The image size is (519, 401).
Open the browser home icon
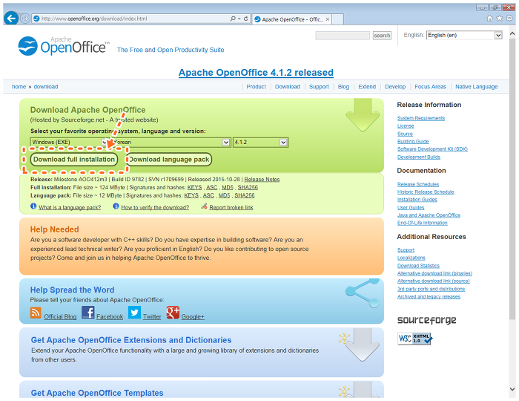(489, 19)
